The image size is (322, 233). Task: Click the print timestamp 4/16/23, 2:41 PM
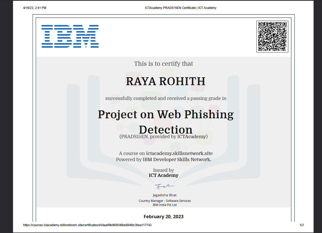pos(34,8)
